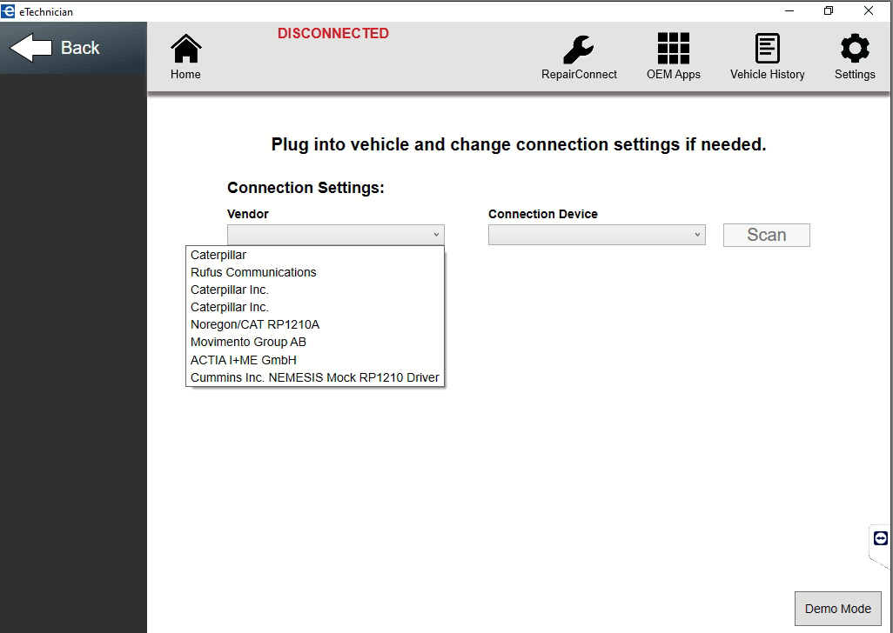Choose Caterpillar from the vendor list

point(218,255)
